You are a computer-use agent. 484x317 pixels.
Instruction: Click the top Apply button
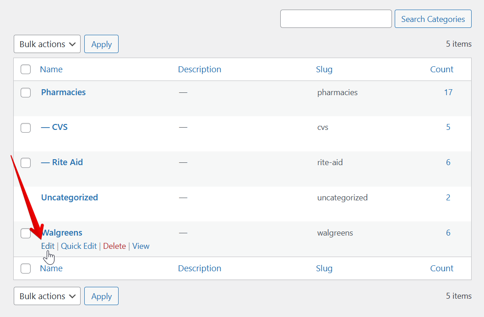pyautogui.click(x=101, y=44)
